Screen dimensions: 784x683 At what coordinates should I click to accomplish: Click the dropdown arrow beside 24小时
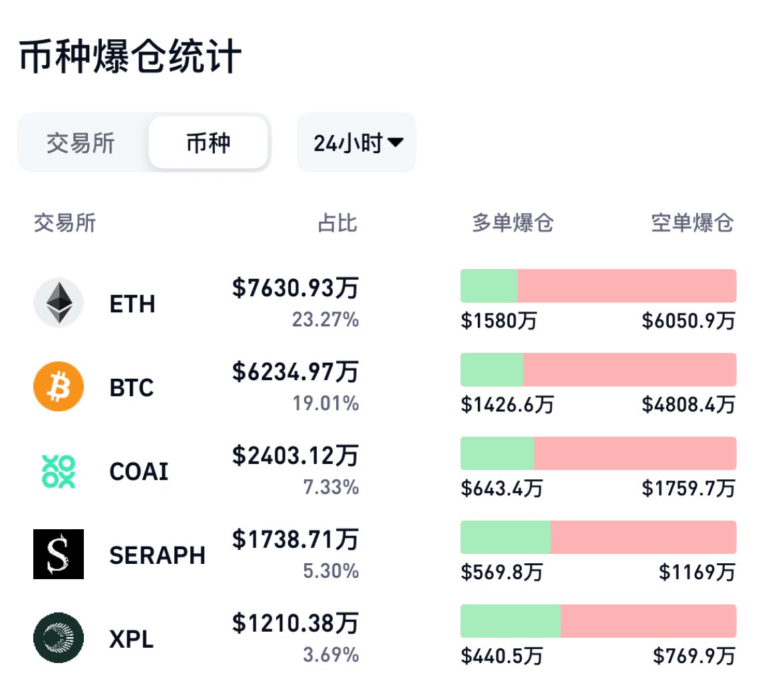point(395,142)
